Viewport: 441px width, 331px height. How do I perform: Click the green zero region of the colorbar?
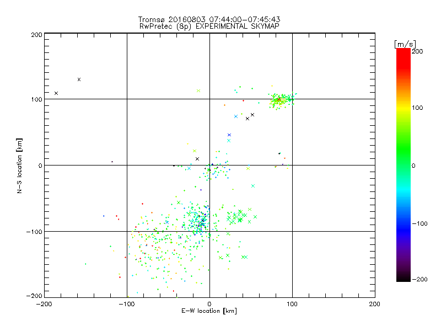point(404,165)
